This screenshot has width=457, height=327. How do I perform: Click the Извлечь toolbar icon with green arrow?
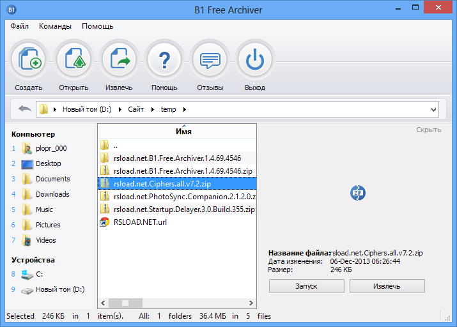point(120,59)
